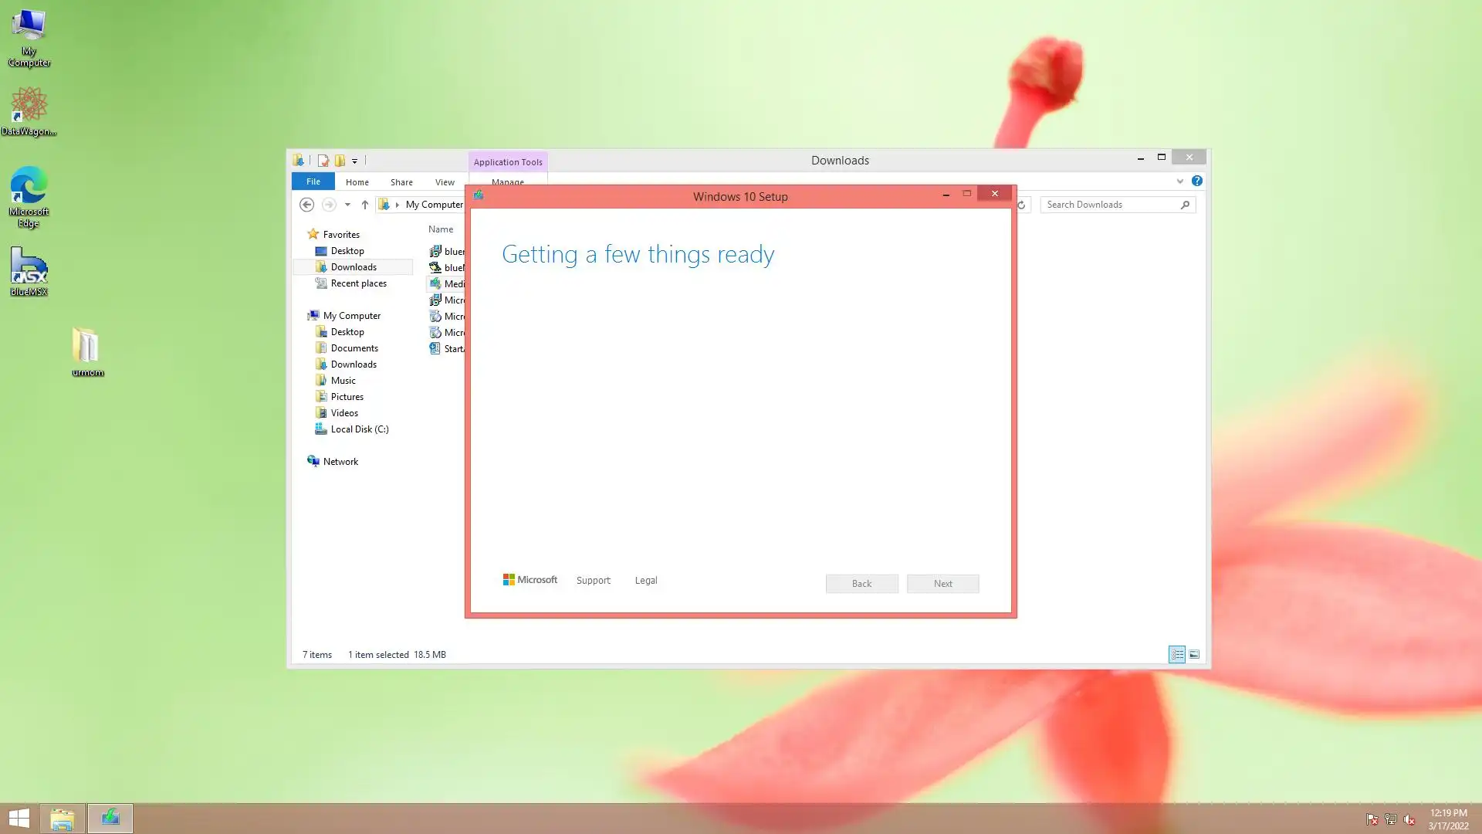Click the New folder quick access icon
The height and width of the screenshot is (834, 1482).
pos(340,161)
